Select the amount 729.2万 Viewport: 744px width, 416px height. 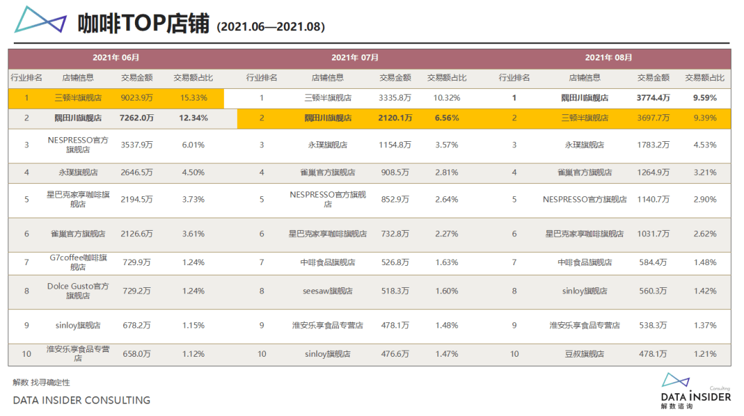click(136, 291)
